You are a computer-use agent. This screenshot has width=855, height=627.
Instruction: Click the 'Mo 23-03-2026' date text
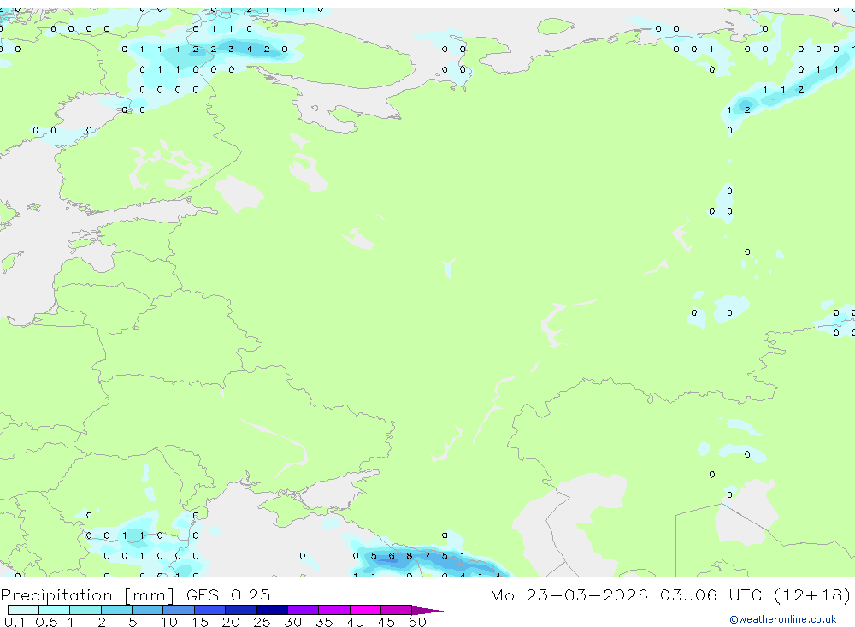(569, 594)
